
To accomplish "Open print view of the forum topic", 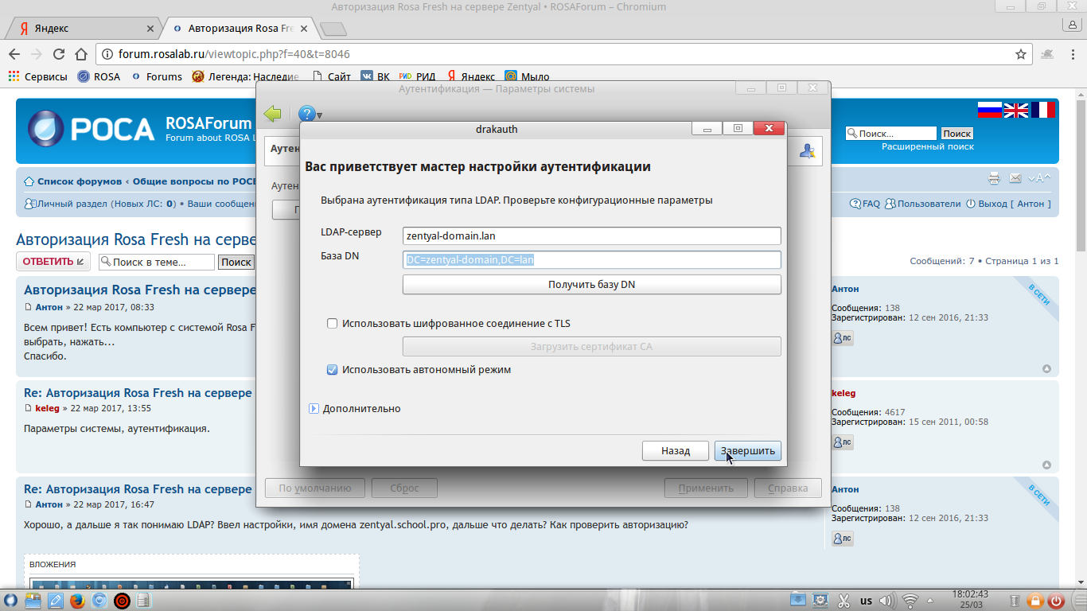I will (994, 178).
